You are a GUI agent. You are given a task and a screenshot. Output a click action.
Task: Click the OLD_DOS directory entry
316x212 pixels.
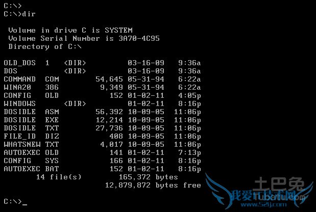click(x=102, y=63)
